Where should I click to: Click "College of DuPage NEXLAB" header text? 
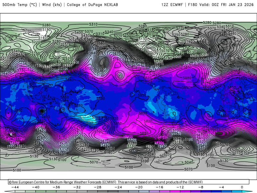92,5
